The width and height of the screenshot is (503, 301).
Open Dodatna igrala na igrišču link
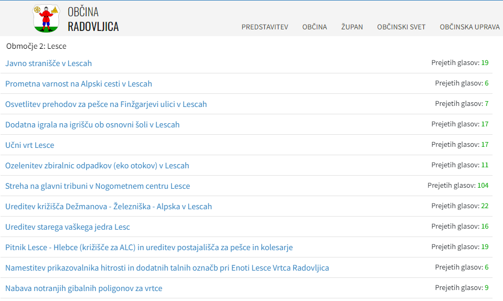[92, 125]
